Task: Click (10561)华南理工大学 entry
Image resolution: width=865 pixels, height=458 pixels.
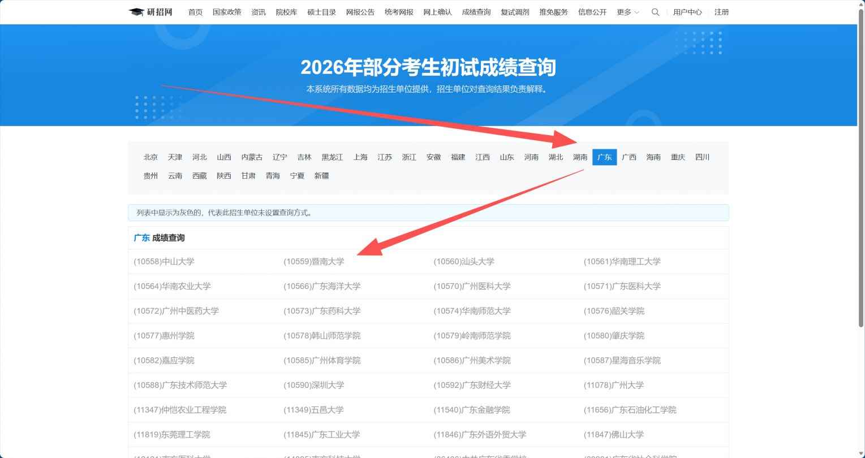Action: pyautogui.click(x=622, y=262)
